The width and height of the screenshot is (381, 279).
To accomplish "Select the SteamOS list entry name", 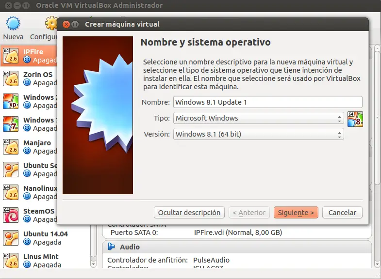I will pyautogui.click(x=39, y=211).
